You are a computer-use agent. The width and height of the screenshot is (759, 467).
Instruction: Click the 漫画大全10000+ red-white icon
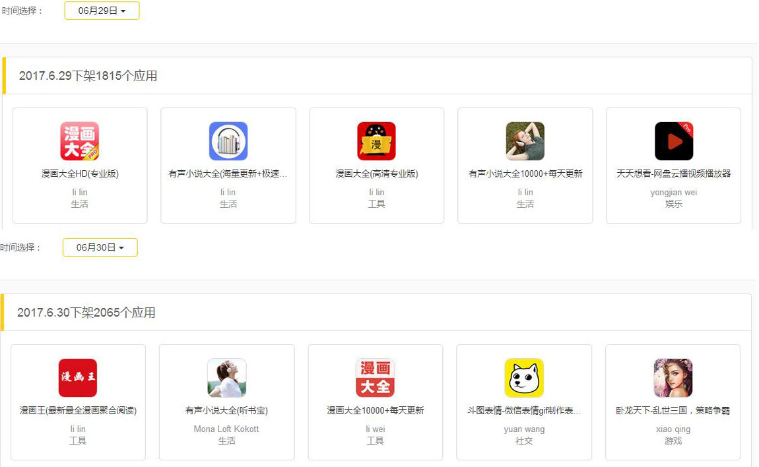[375, 378]
